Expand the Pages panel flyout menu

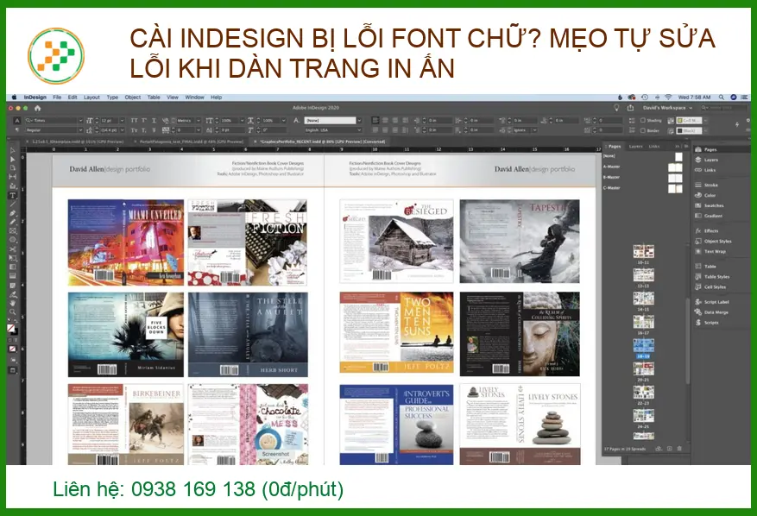pyautogui.click(x=684, y=146)
